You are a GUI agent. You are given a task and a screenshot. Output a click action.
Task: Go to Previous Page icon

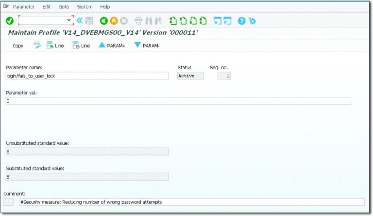point(183,21)
